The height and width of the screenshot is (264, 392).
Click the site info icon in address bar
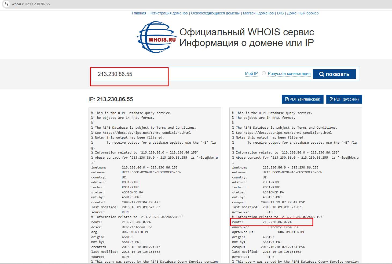6,4
